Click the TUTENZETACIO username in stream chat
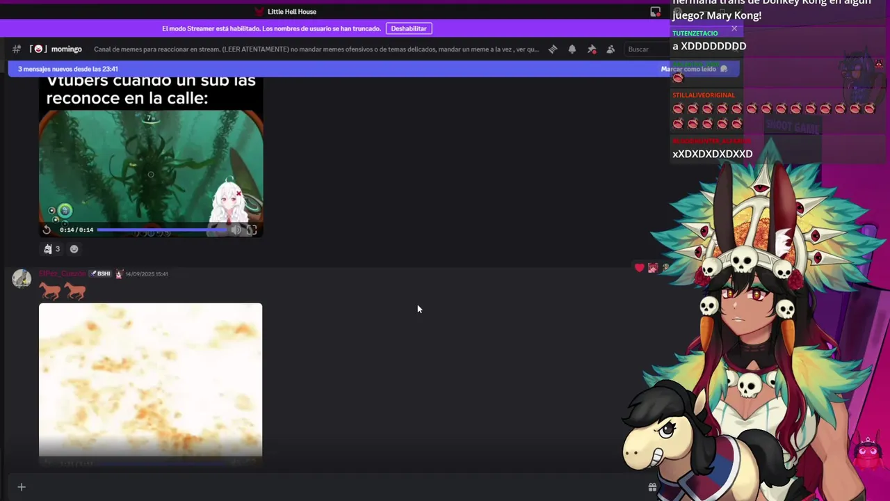The width and height of the screenshot is (890, 501). click(695, 33)
